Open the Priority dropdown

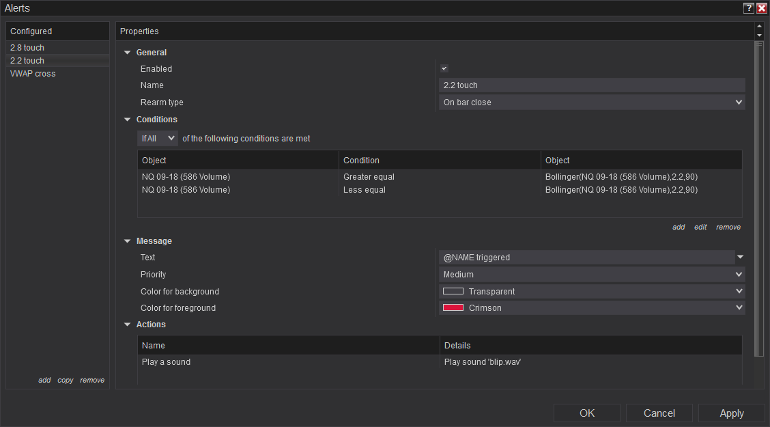[x=591, y=275]
